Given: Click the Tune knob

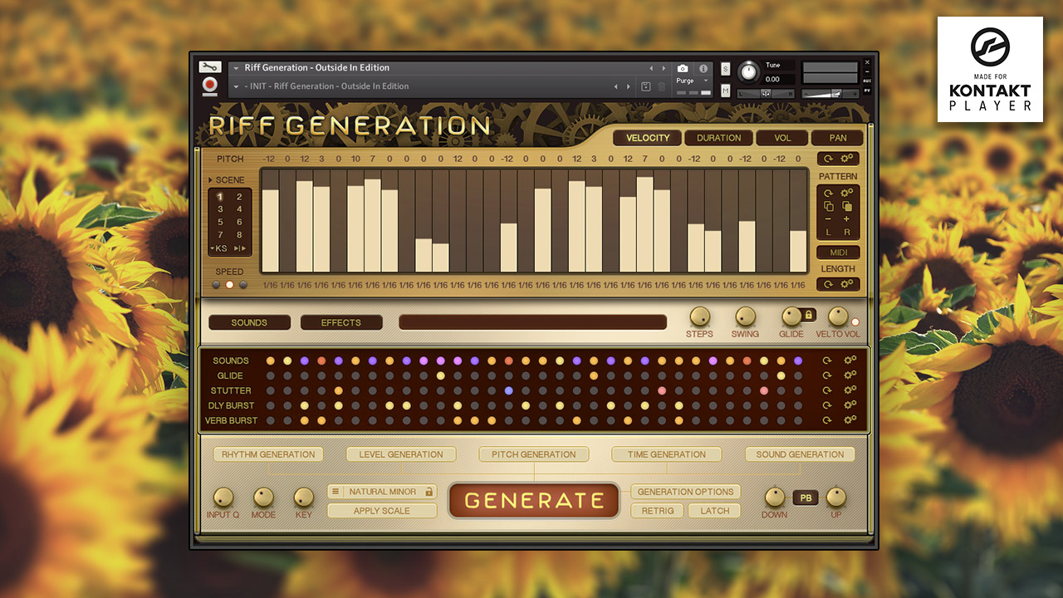Looking at the screenshot, I should [748, 71].
